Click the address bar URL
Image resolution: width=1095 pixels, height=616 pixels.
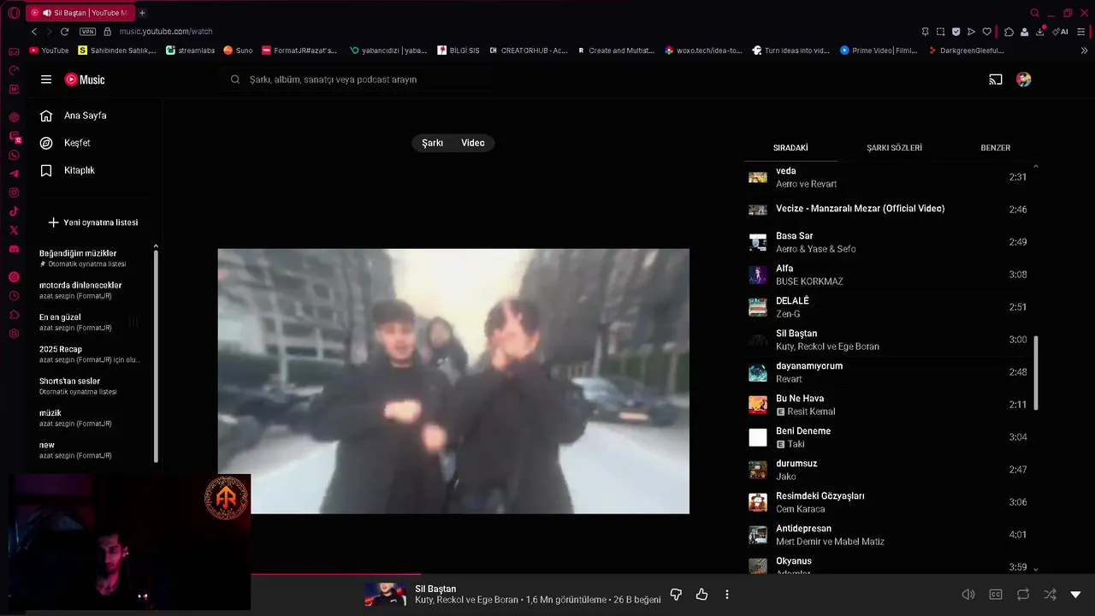point(166,32)
